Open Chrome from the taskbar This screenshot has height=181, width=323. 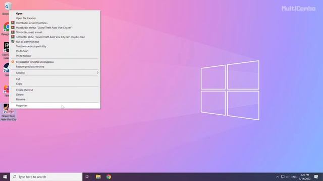109,176
